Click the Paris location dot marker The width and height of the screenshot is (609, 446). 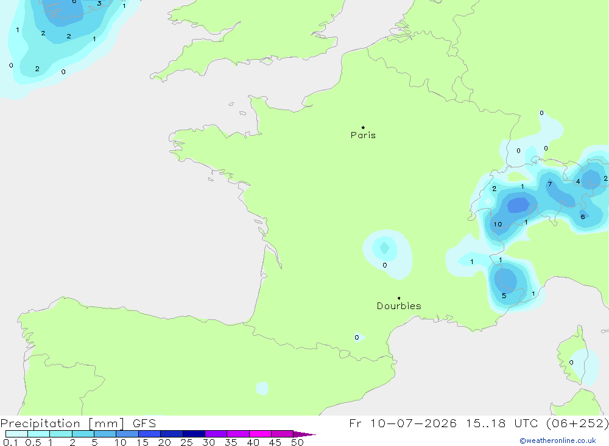coord(363,127)
